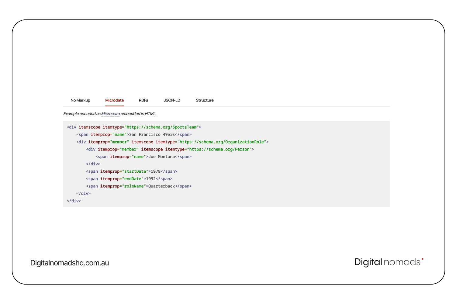This screenshot has width=456, height=304.
Task: Click the Joe Montana name in the code
Action: click(162, 157)
